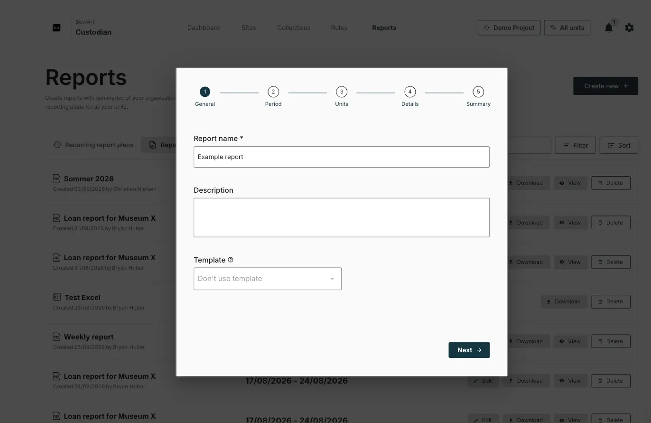The height and width of the screenshot is (423, 651).
Task: Go to step 2 Period circle
Action: [x=273, y=92]
